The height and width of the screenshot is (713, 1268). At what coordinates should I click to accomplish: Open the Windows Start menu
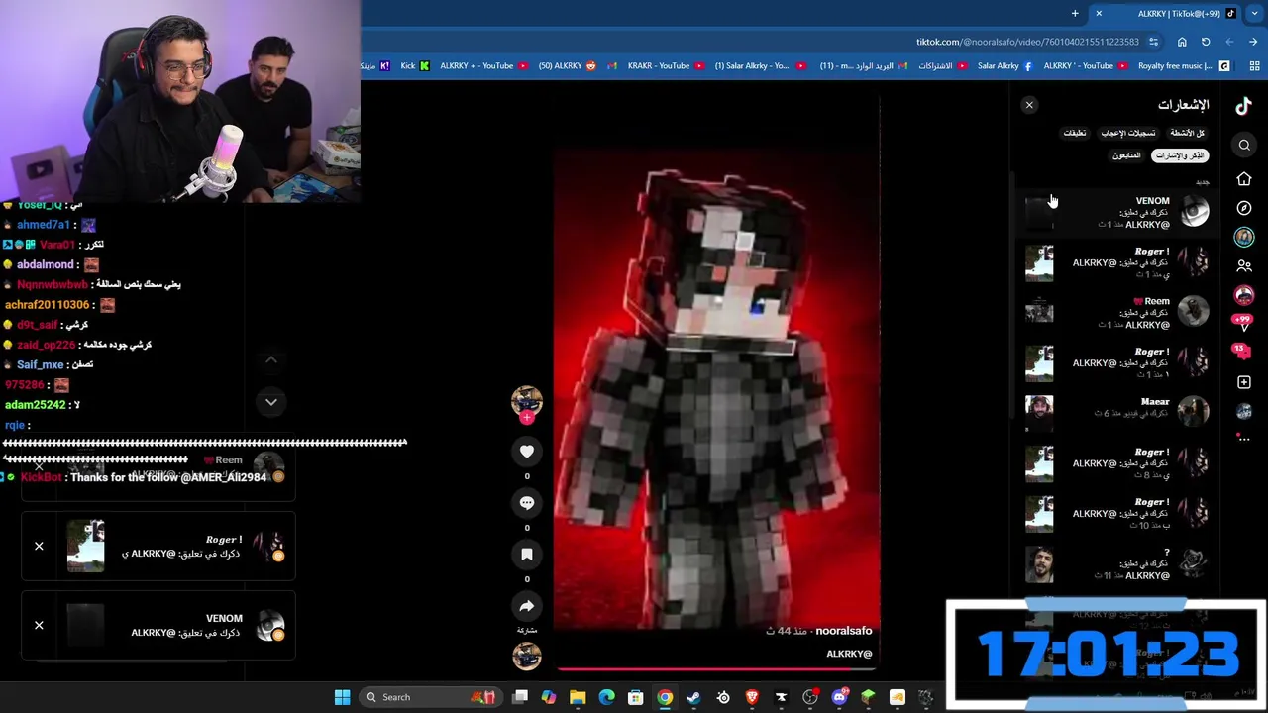pos(342,697)
